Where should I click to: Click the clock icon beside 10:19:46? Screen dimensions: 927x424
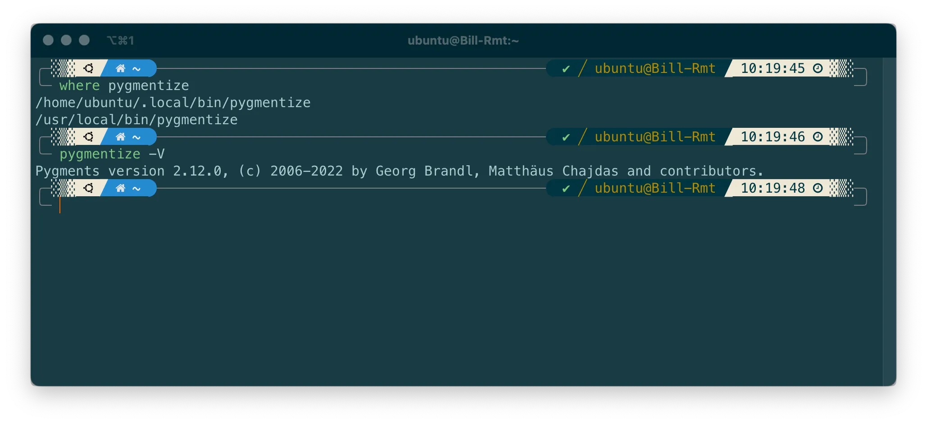click(x=818, y=137)
